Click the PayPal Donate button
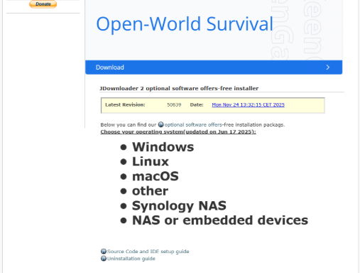This screenshot has width=360, height=273. pyautogui.click(x=43, y=4)
